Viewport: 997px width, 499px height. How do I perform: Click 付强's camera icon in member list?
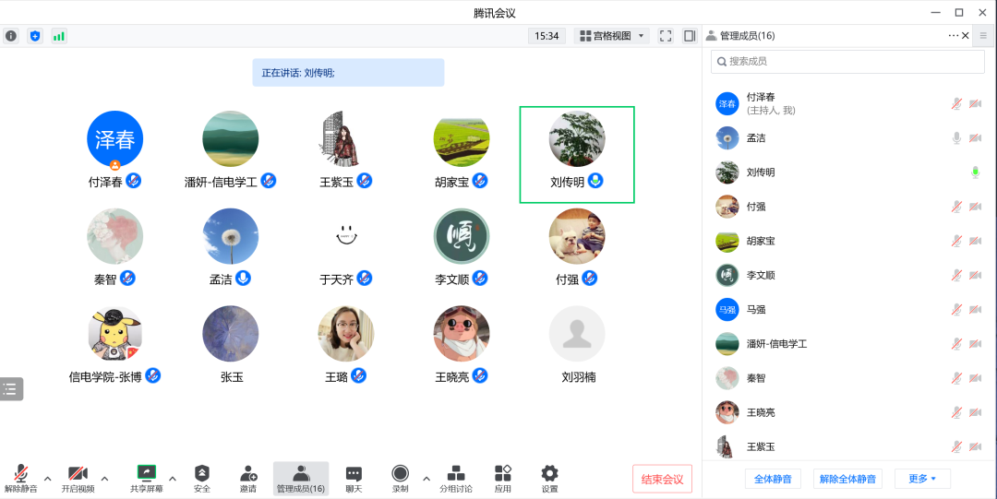click(976, 207)
